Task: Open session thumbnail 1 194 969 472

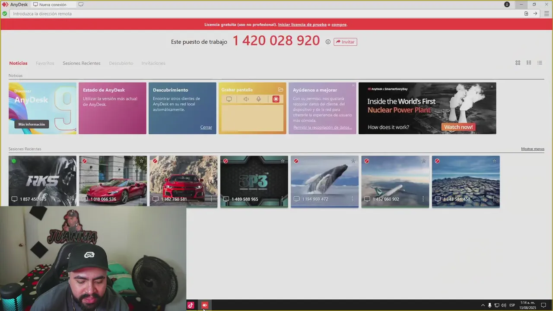Action: [324, 181]
